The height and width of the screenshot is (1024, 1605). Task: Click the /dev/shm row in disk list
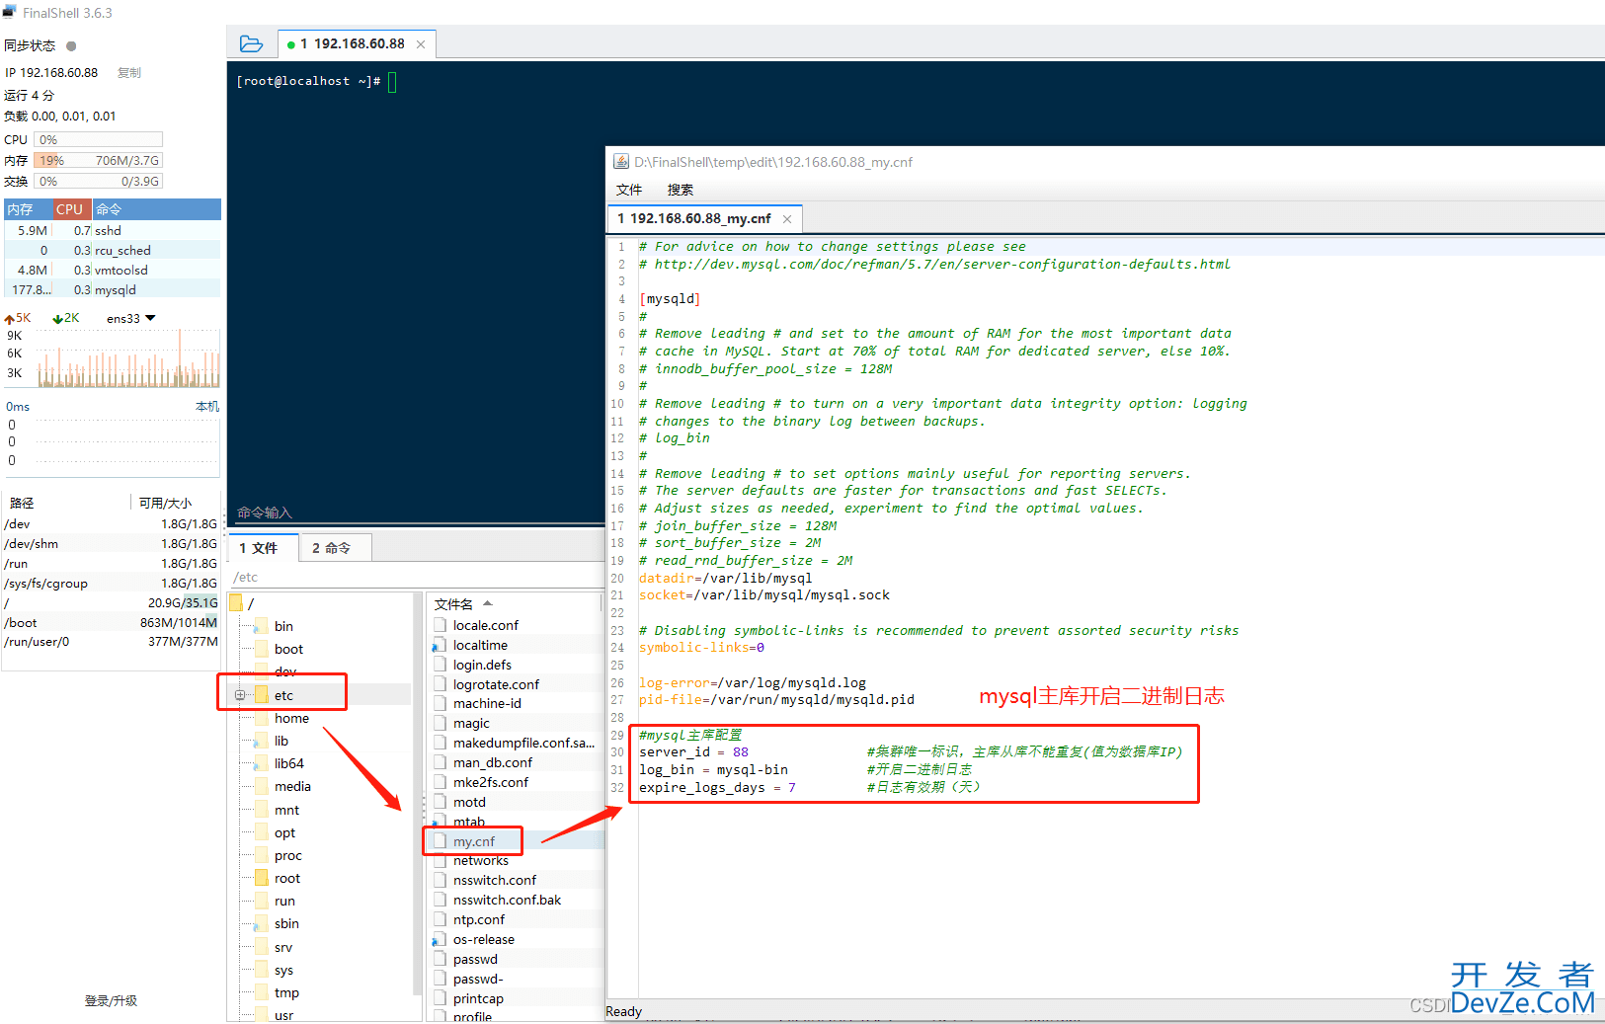[111, 543]
